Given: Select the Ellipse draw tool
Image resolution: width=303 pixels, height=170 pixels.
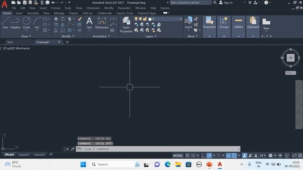Looking at the screenshot, I should coord(45,25).
